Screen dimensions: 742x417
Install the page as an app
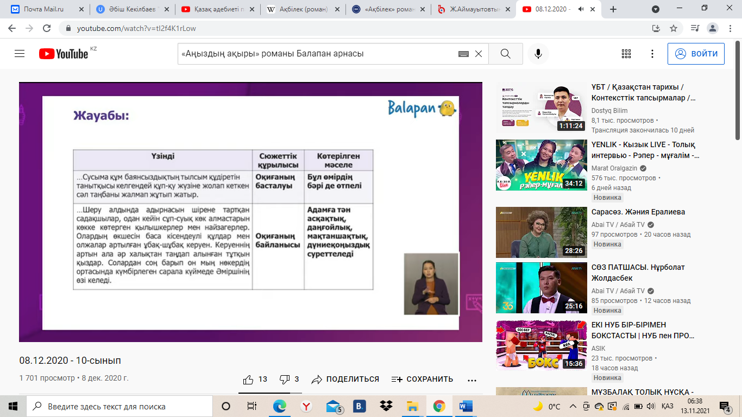click(656, 28)
